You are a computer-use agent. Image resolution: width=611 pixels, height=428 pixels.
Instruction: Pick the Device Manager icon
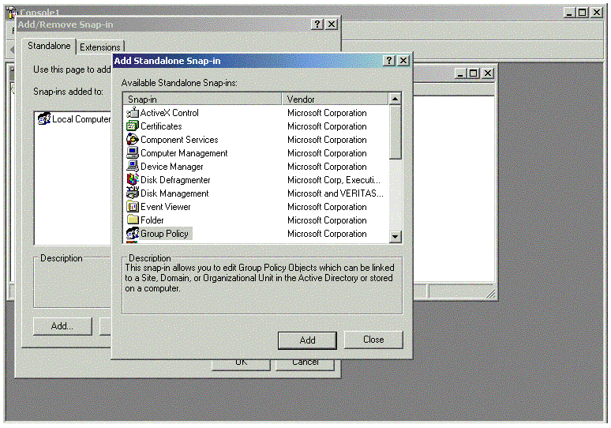tap(133, 167)
